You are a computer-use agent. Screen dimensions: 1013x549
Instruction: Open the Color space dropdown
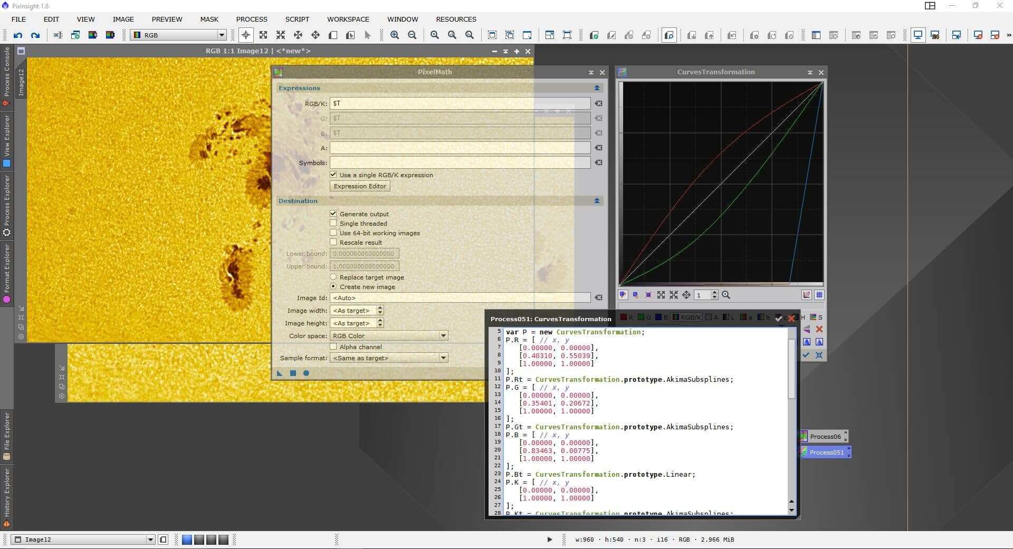(x=443, y=335)
